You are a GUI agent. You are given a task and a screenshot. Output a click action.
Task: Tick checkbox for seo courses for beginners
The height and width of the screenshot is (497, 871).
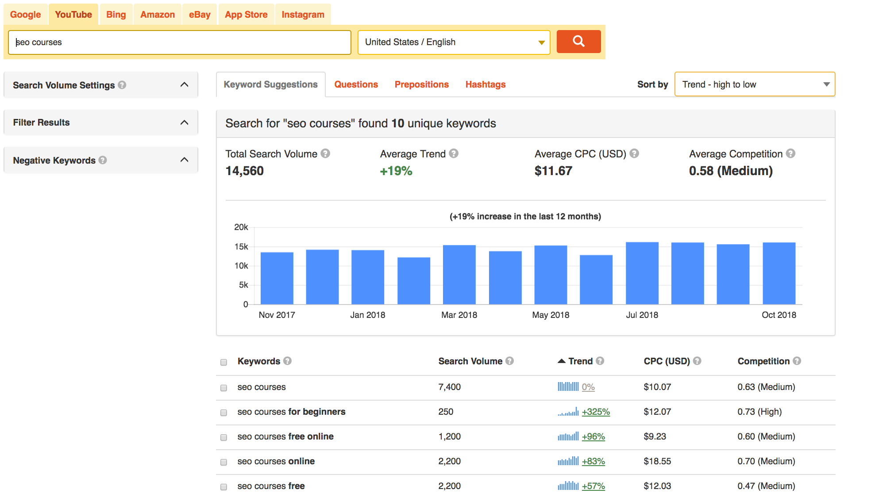(224, 413)
